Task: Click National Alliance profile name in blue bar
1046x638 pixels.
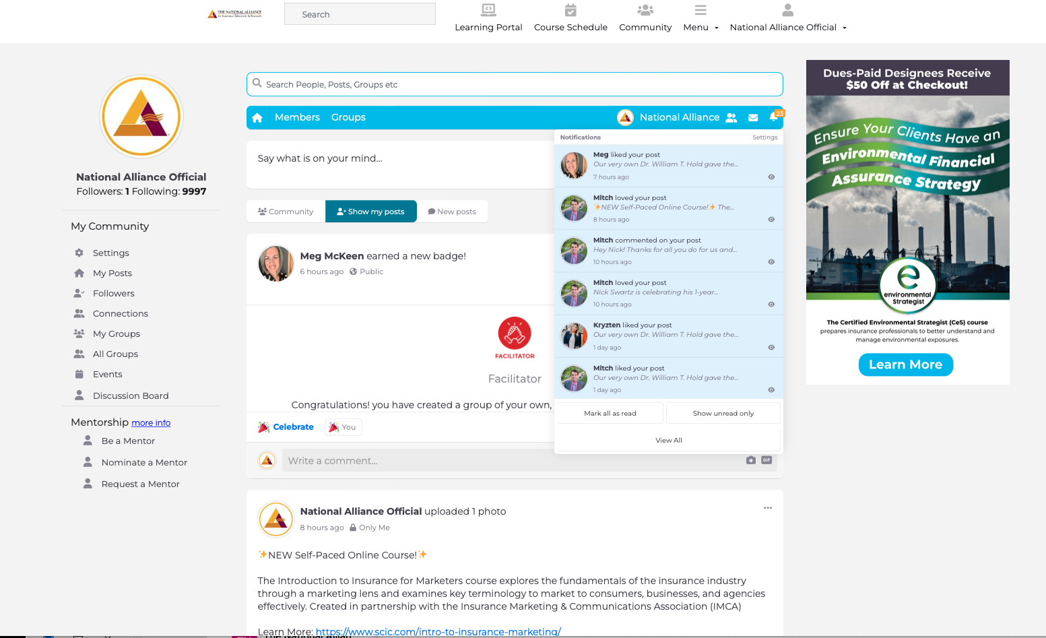Action: click(680, 117)
